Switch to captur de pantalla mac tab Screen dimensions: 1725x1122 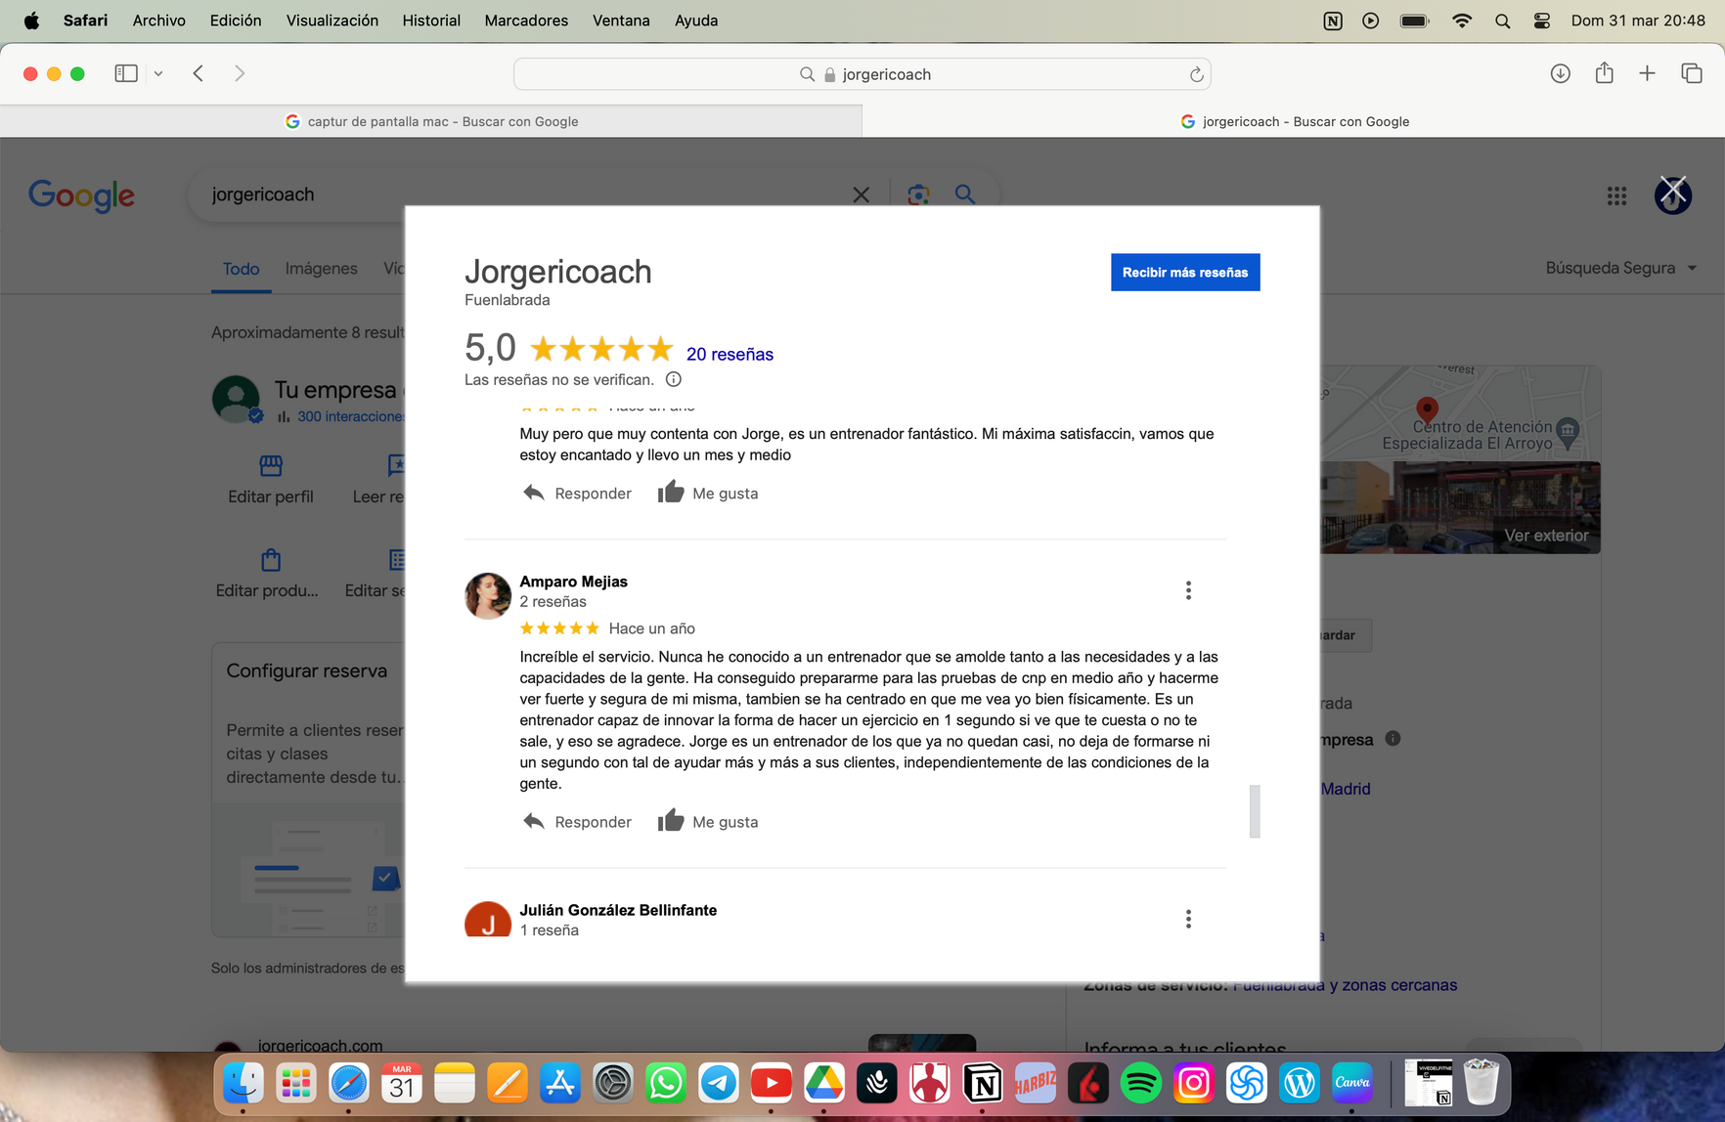pyautogui.click(x=431, y=121)
